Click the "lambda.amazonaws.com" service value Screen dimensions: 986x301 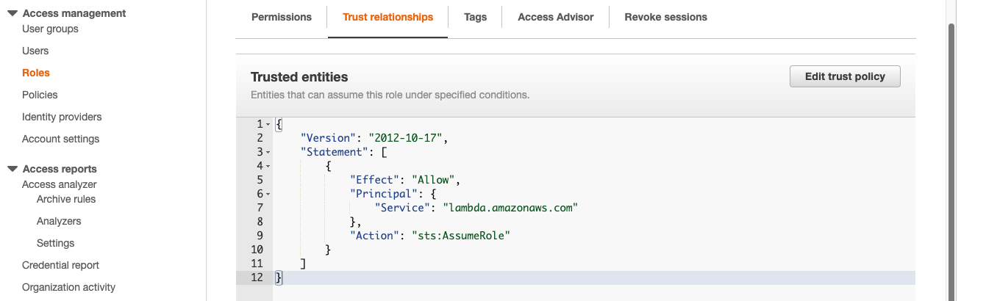click(x=510, y=208)
